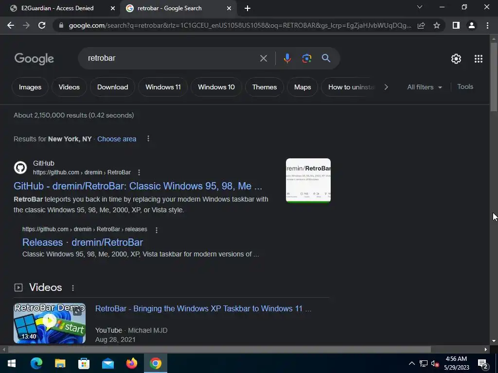Open the Windows Start menu
The image size is (498, 373).
(x=12, y=363)
